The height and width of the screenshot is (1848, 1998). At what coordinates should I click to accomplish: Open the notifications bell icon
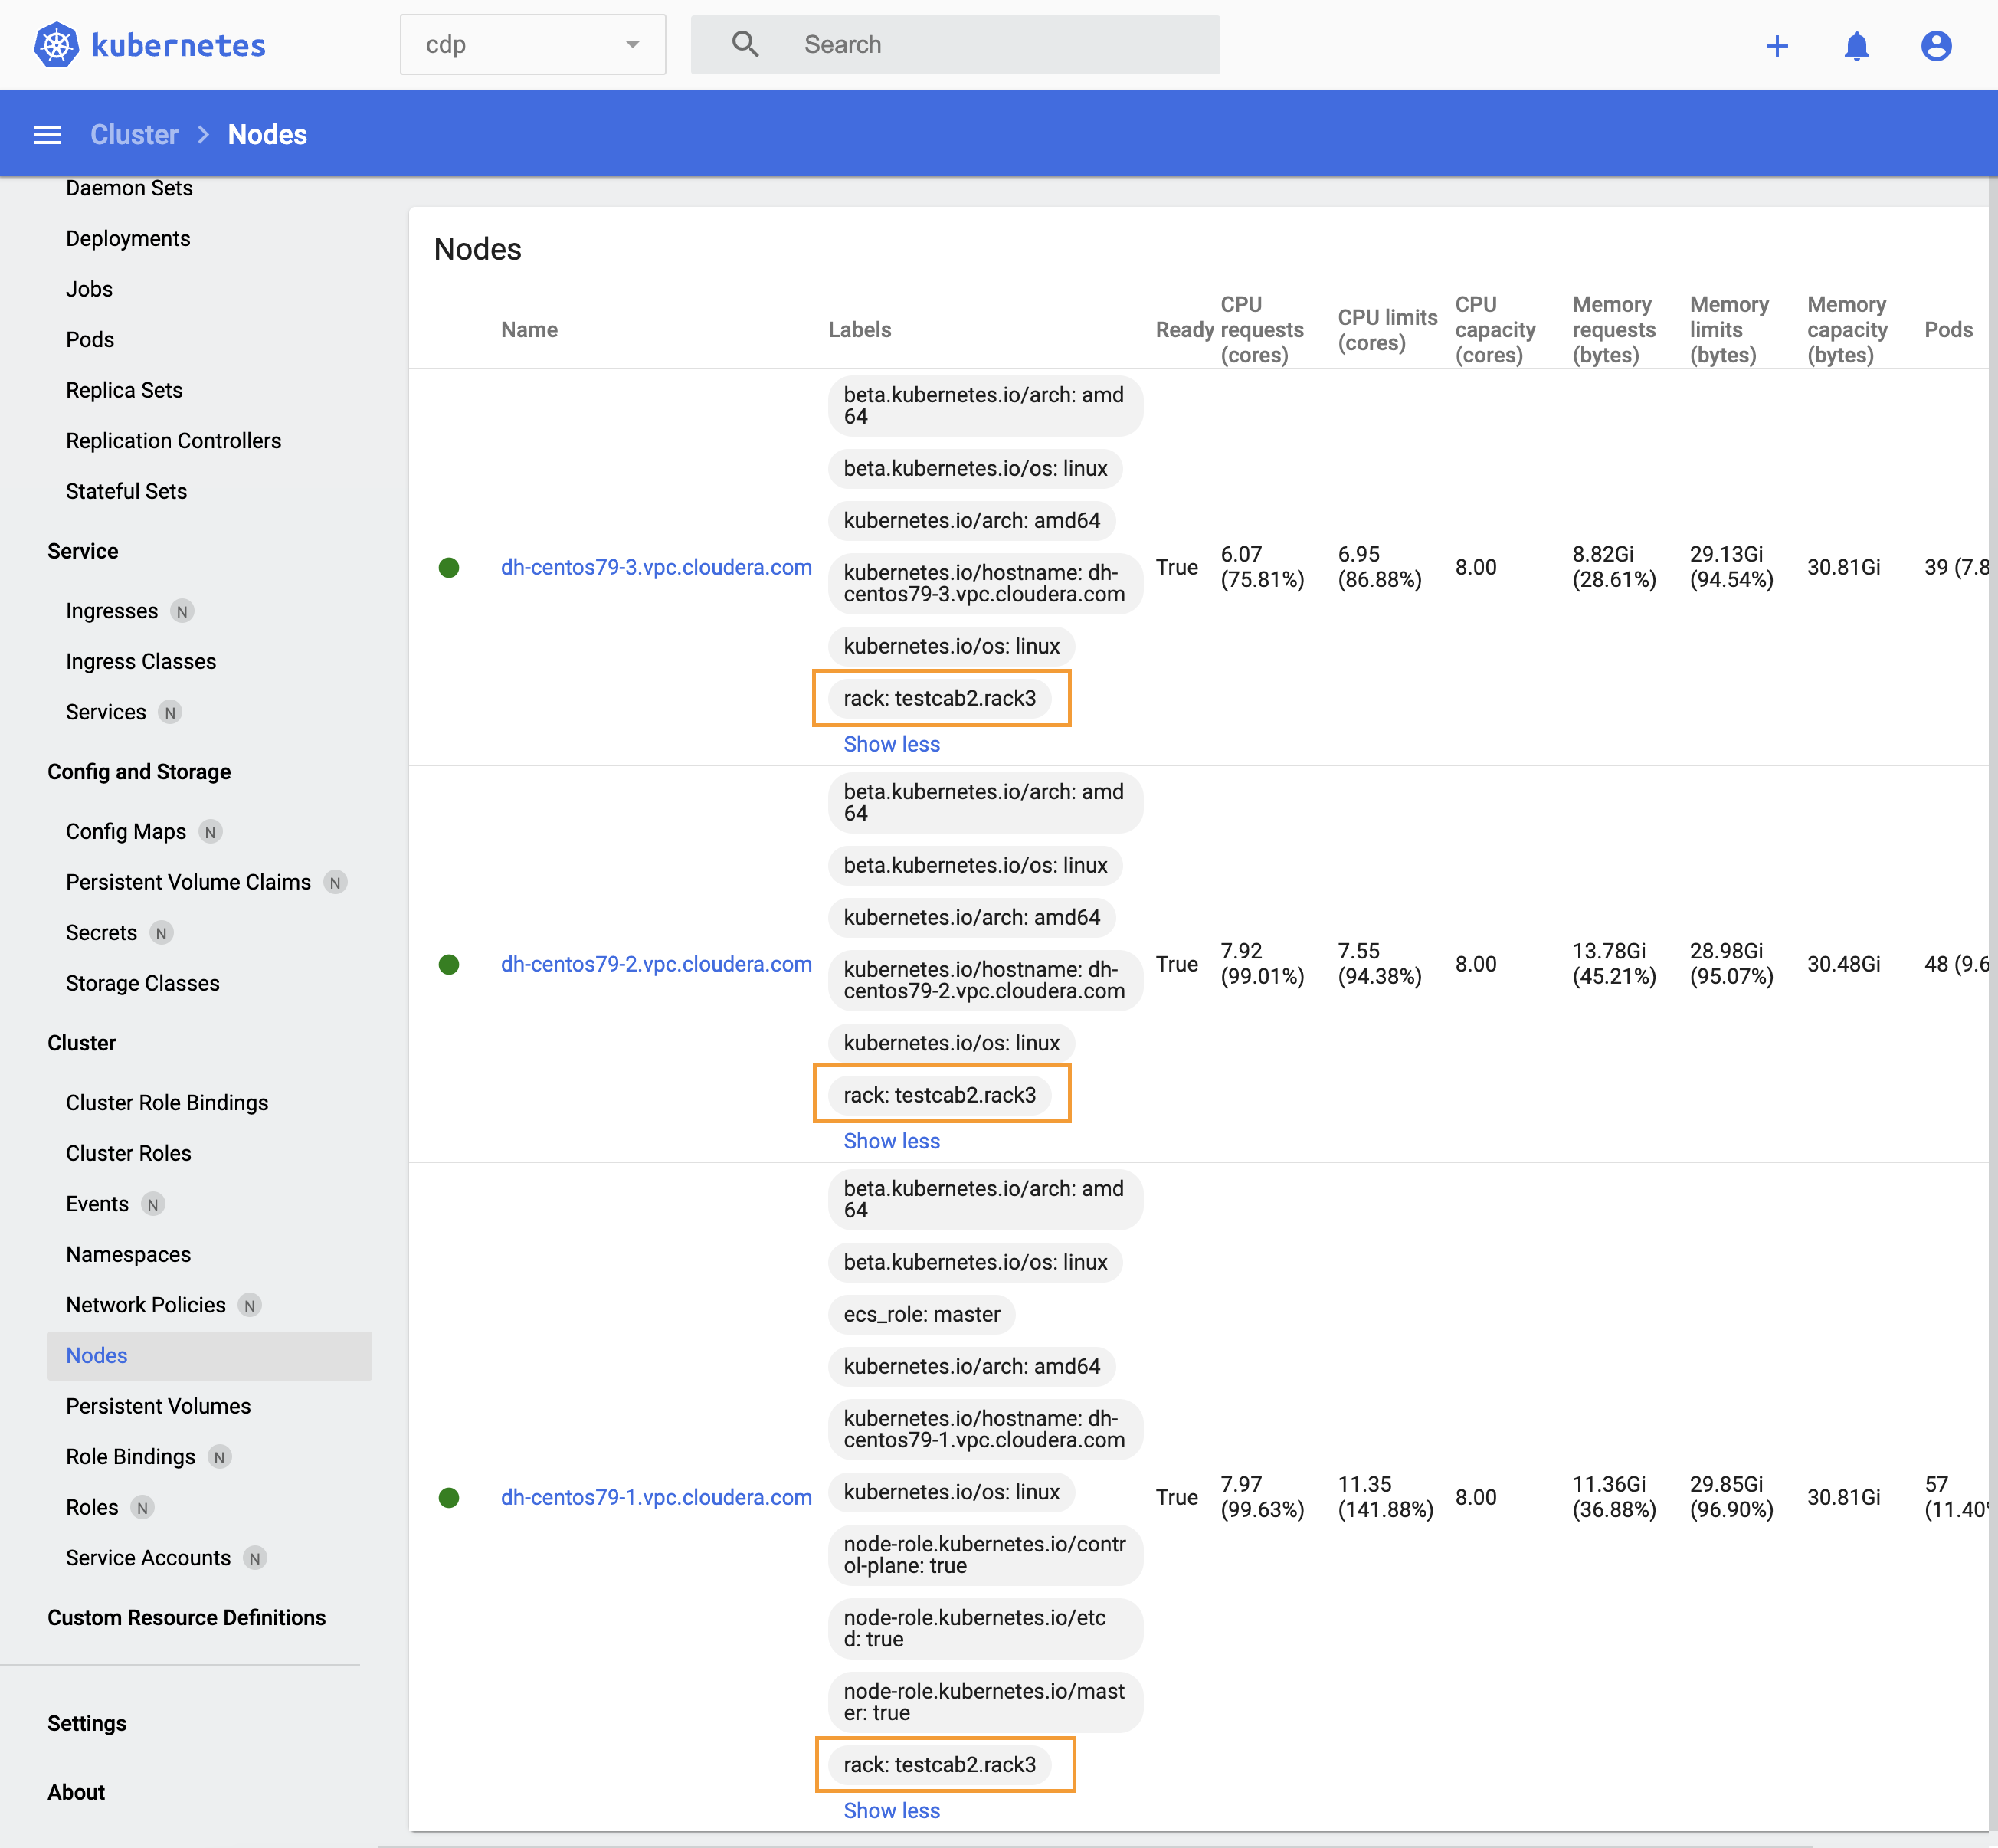(1856, 46)
